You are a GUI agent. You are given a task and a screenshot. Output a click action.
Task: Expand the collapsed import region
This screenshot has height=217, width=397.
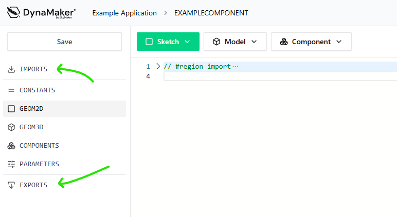click(158, 66)
